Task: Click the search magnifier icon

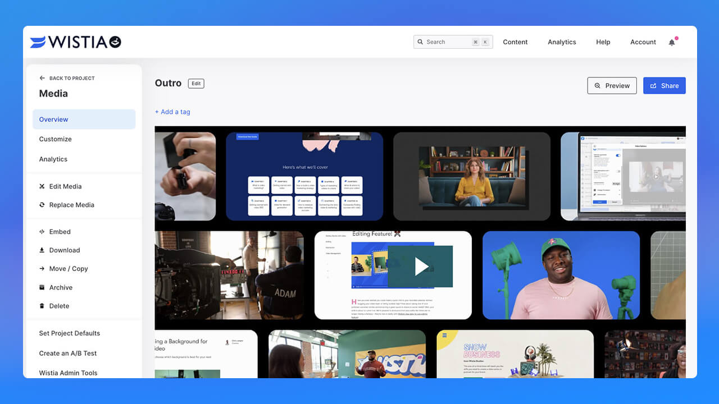Action: [x=420, y=42]
